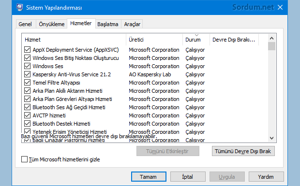The image size is (300, 186).
Task: Select the Temel Filtre Altyapısı row name
Action: (x=56, y=83)
